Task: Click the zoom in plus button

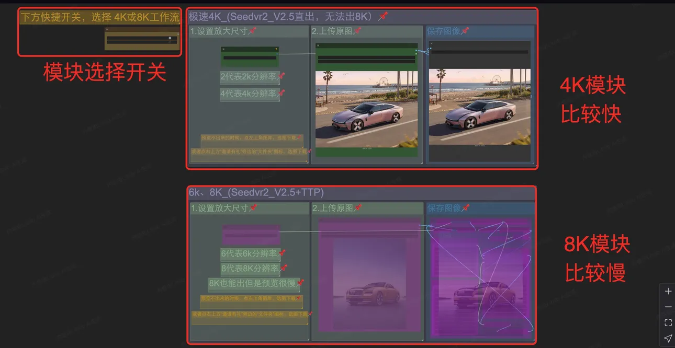Action: (668, 291)
